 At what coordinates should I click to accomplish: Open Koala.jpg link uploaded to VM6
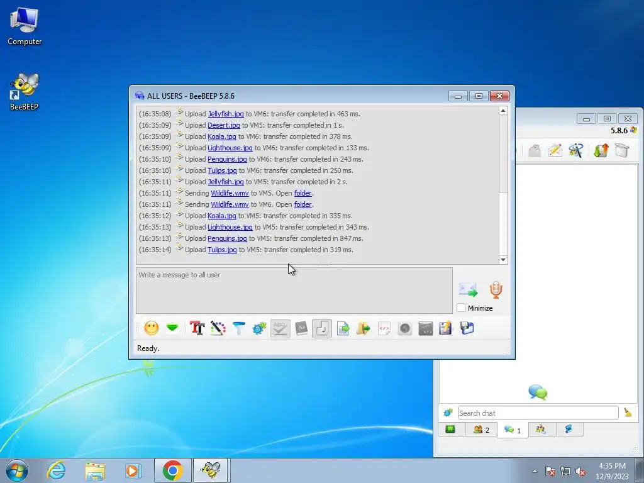(222, 136)
